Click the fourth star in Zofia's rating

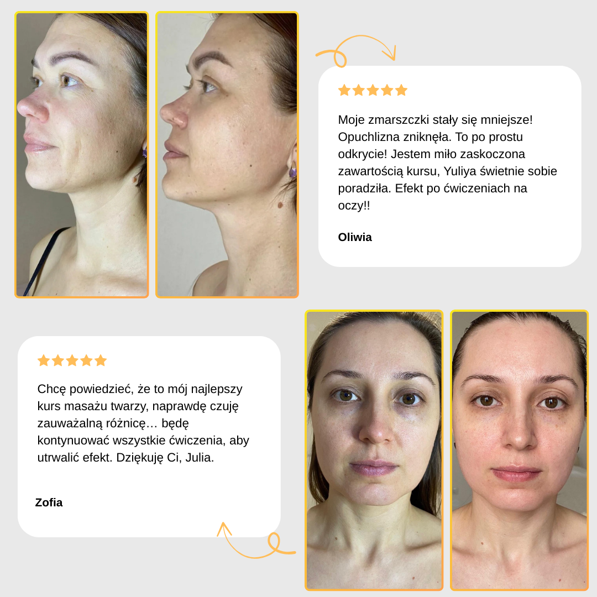[x=86, y=360]
